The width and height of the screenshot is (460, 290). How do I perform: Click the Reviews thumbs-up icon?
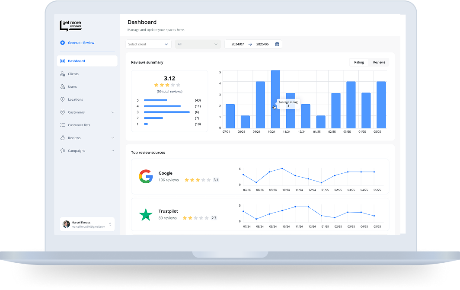click(63, 138)
